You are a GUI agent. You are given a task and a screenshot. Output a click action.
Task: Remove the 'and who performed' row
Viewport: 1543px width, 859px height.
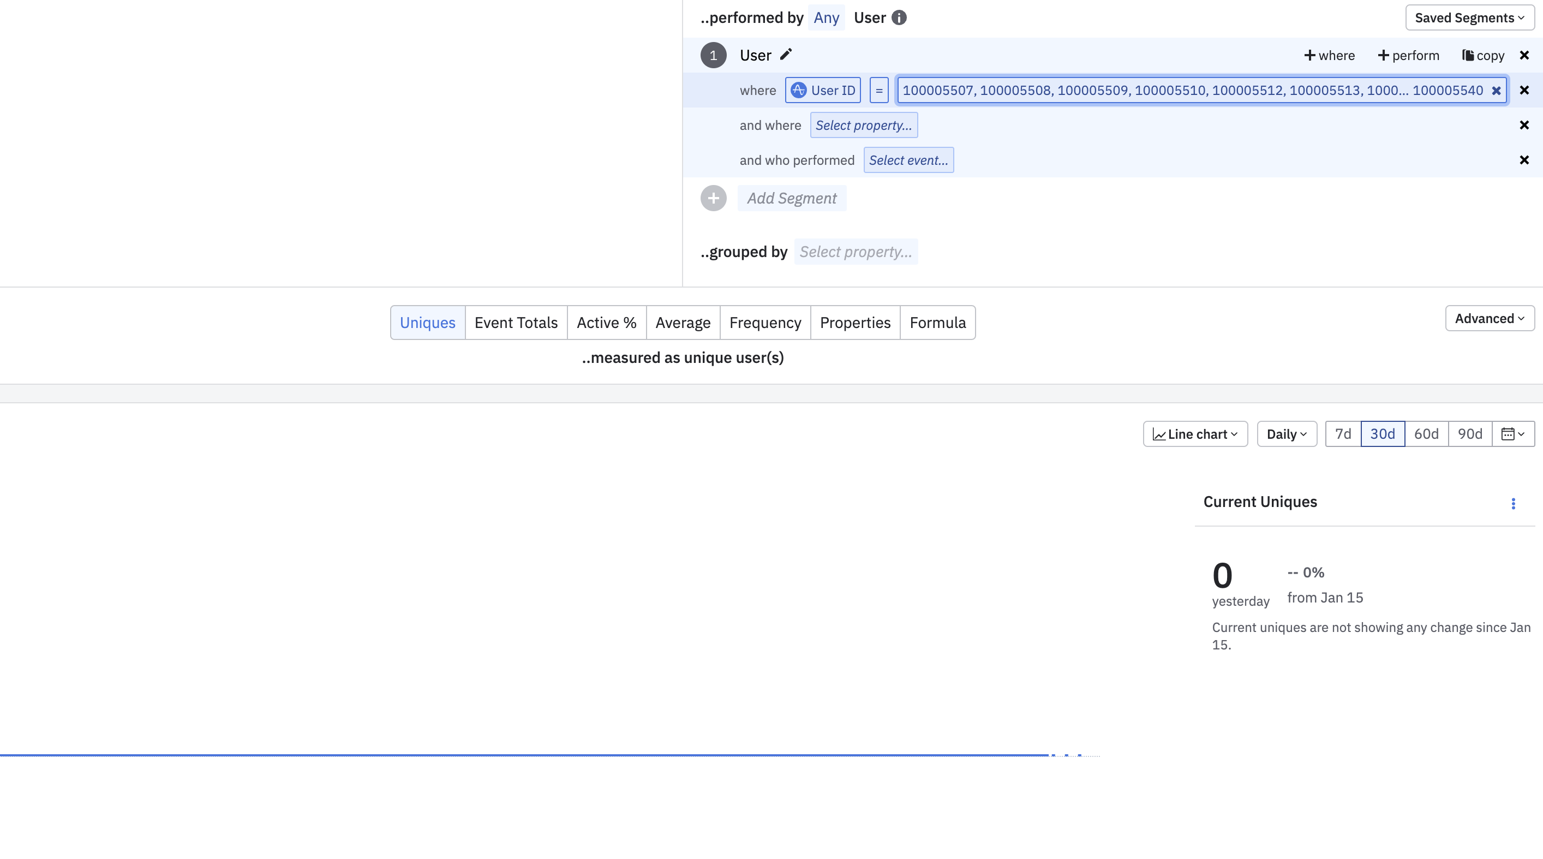point(1524,160)
